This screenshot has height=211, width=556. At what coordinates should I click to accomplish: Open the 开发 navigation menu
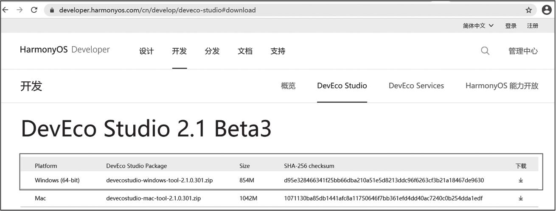coord(179,51)
